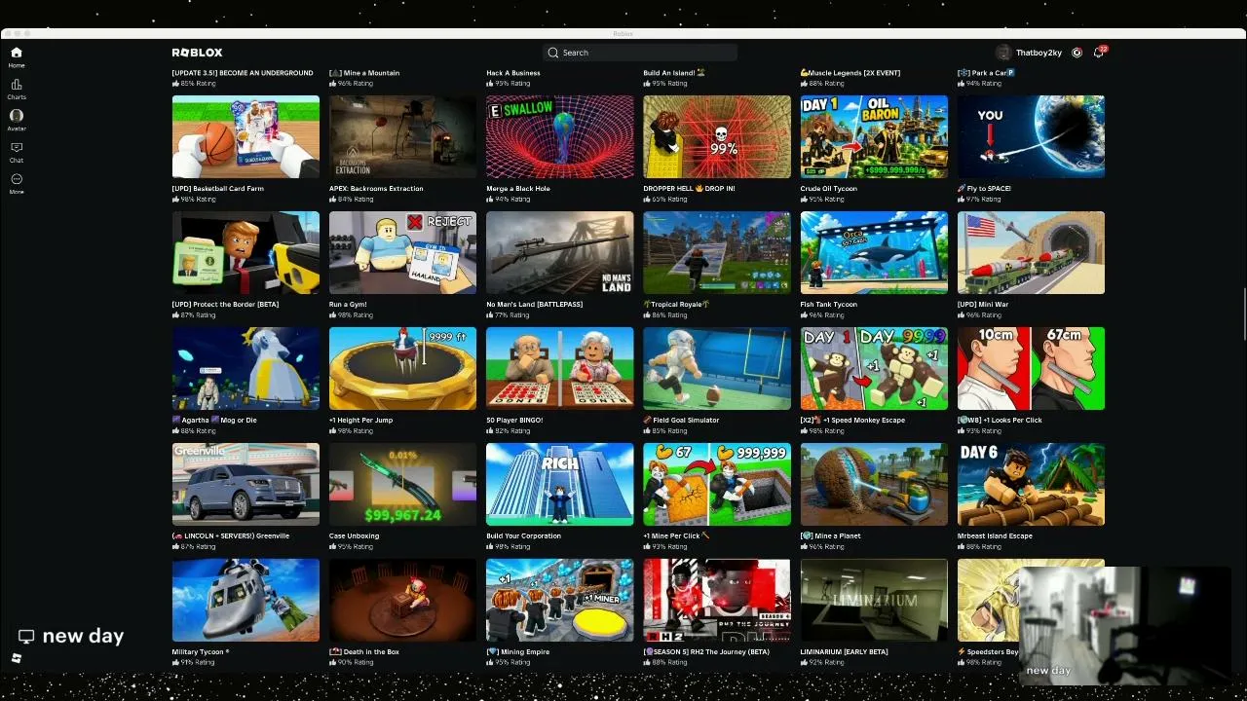This screenshot has height=701, width=1247.
Task: Launch Merge a Black Hole thumbnail
Action: [560, 136]
